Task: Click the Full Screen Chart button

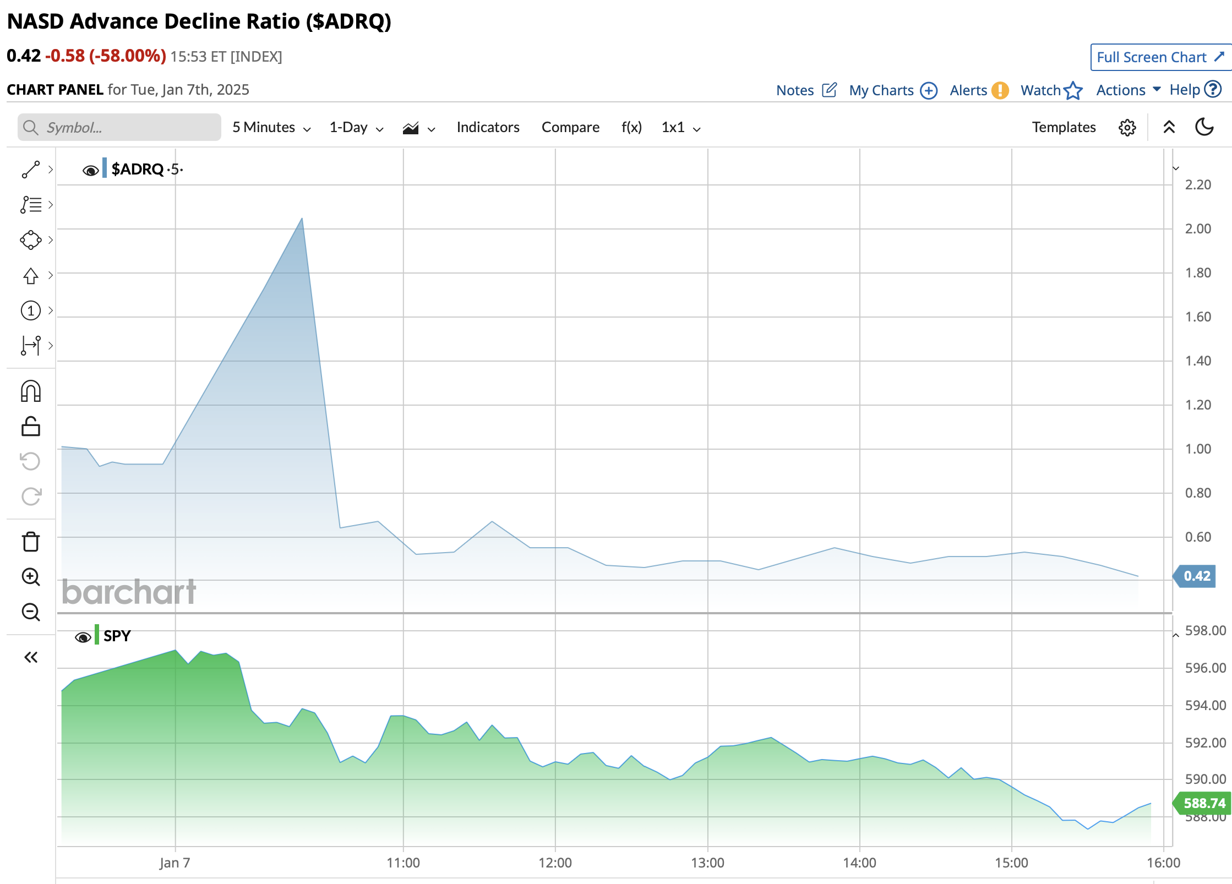Action: coord(1160,57)
